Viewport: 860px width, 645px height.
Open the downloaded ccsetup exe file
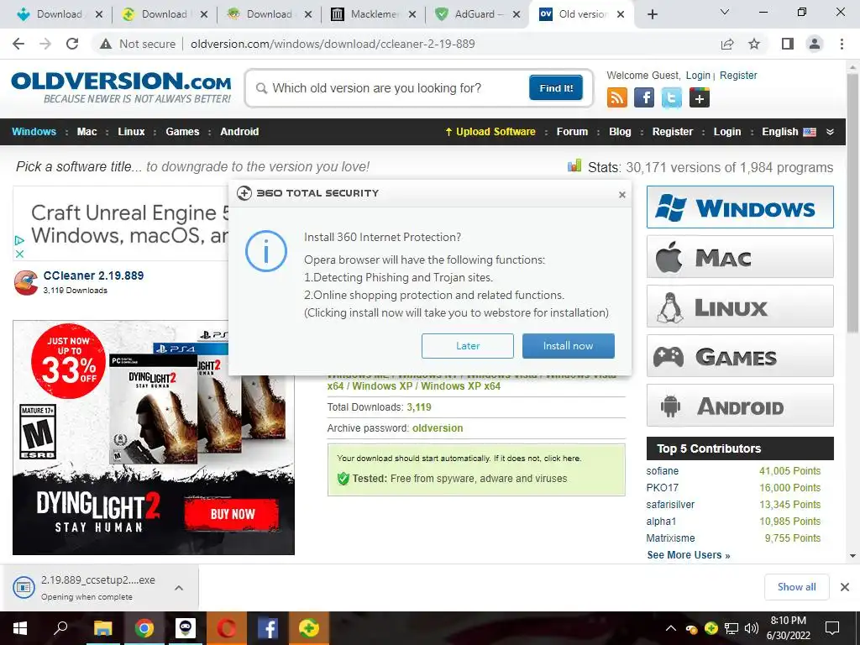pos(97,587)
